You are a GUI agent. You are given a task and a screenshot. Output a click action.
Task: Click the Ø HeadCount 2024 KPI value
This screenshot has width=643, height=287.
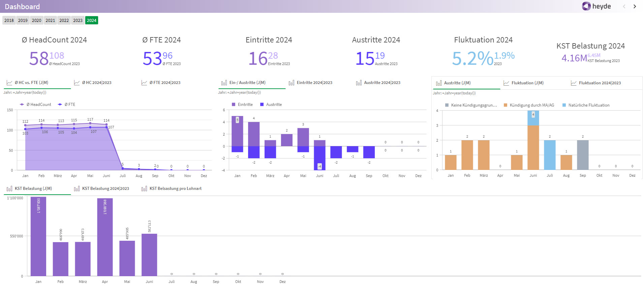click(39, 58)
